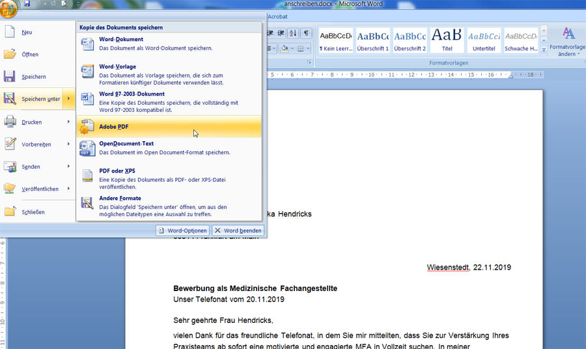Open the full styles gallery dropdown
This screenshot has height=349, width=586.
[544, 49]
